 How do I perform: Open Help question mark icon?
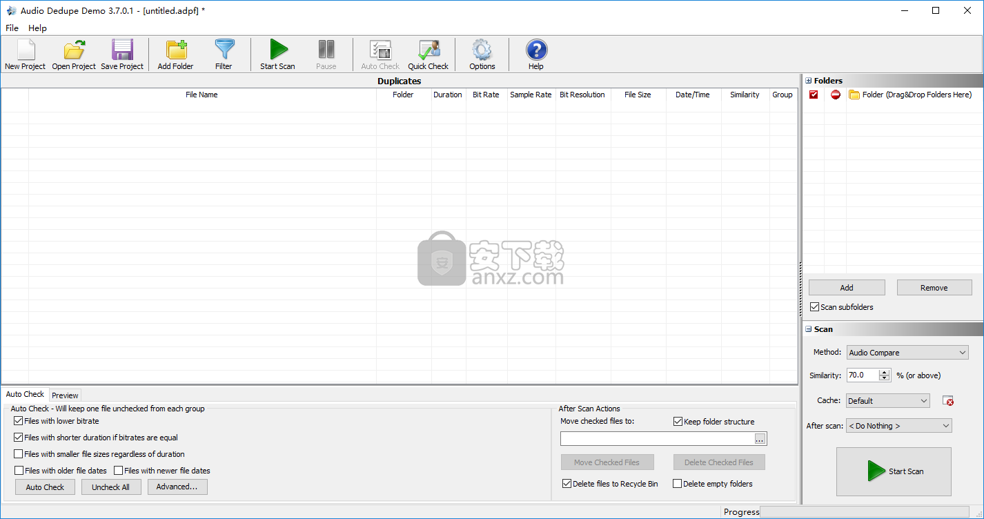(x=536, y=55)
